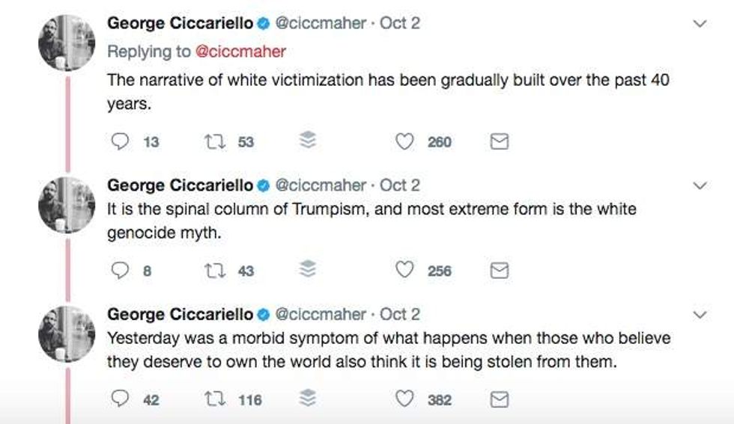This screenshot has height=424, width=734.
Task: Reply to the 'morbid symptom' tweet
Action: coord(118,400)
